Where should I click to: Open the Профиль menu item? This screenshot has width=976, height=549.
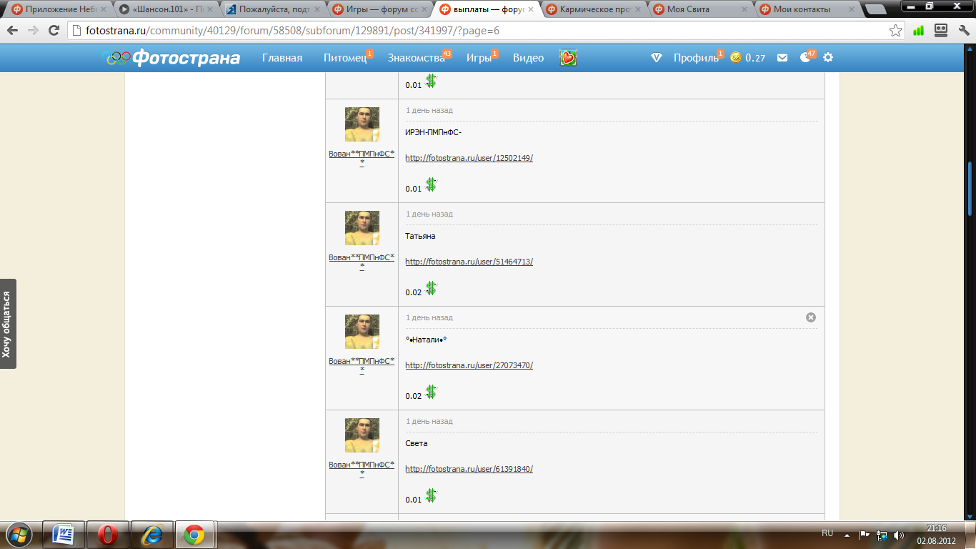coord(696,58)
